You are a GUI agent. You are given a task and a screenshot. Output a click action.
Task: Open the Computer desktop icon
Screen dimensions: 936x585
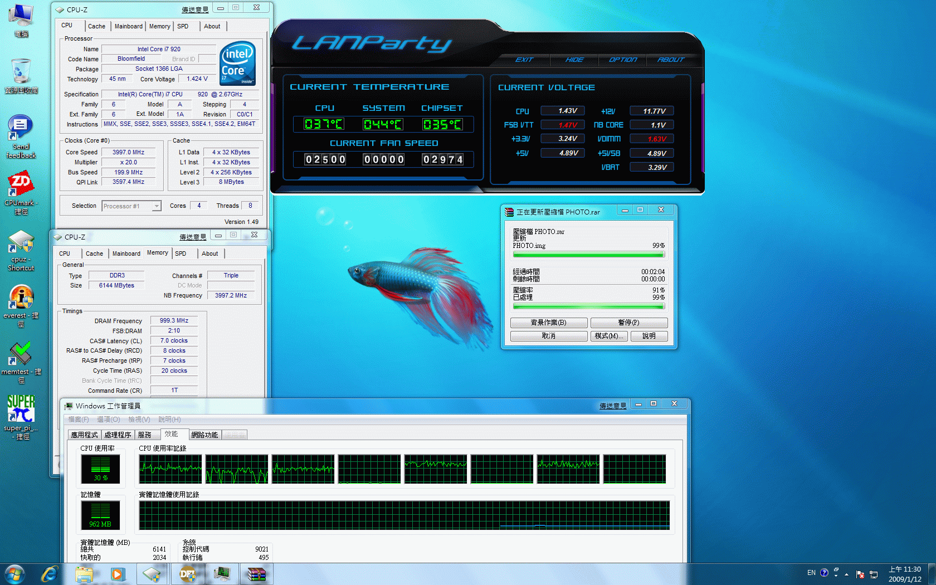point(21,21)
